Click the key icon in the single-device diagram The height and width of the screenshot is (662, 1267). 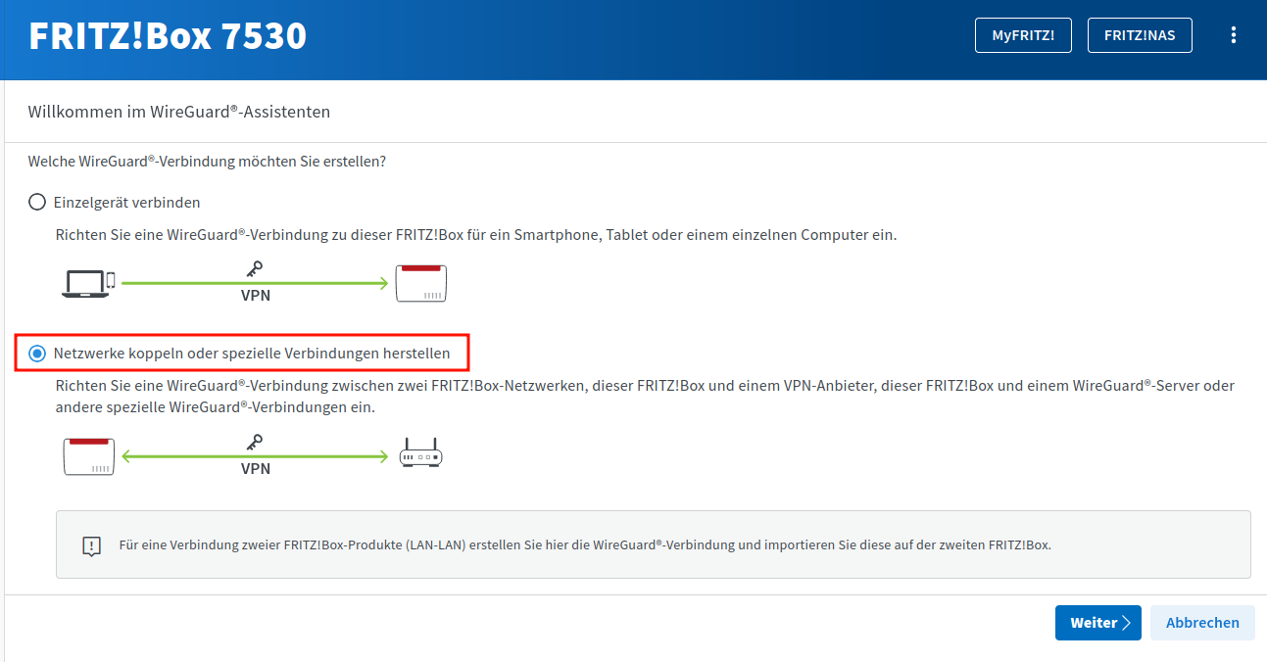click(x=255, y=269)
